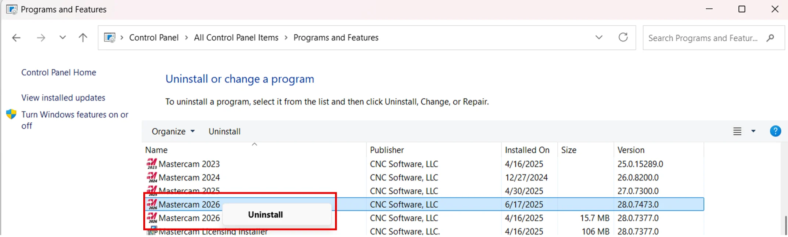Sort by the Installed On column header
788x237 pixels.
point(529,150)
